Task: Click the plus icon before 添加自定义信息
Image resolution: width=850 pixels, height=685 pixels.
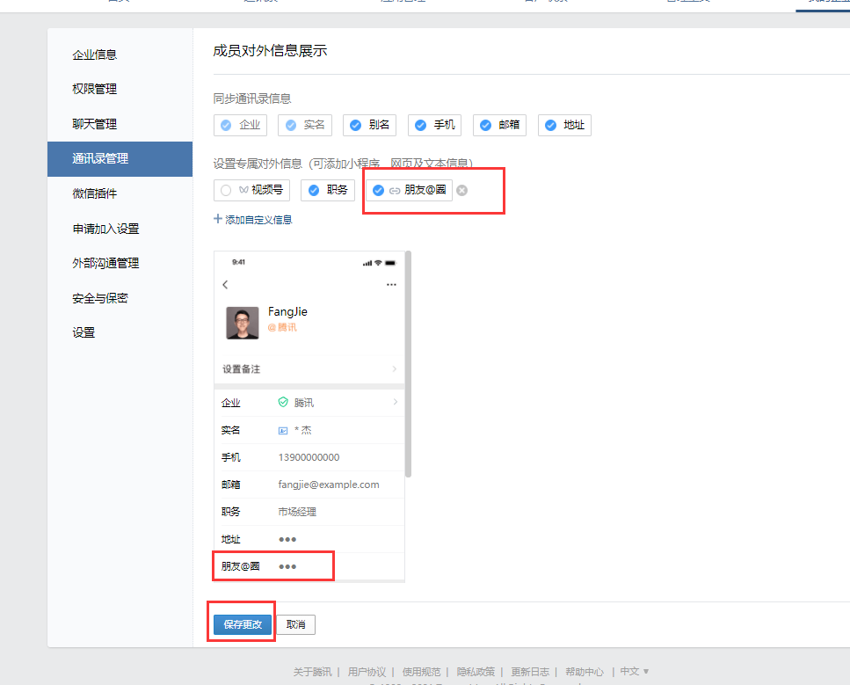Action: coord(218,219)
